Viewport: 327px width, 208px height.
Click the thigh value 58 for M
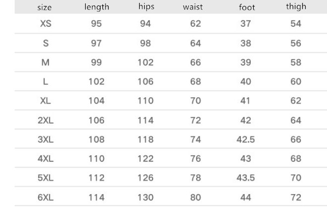point(296,62)
